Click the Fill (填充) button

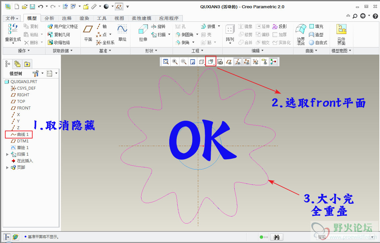pos(316,26)
